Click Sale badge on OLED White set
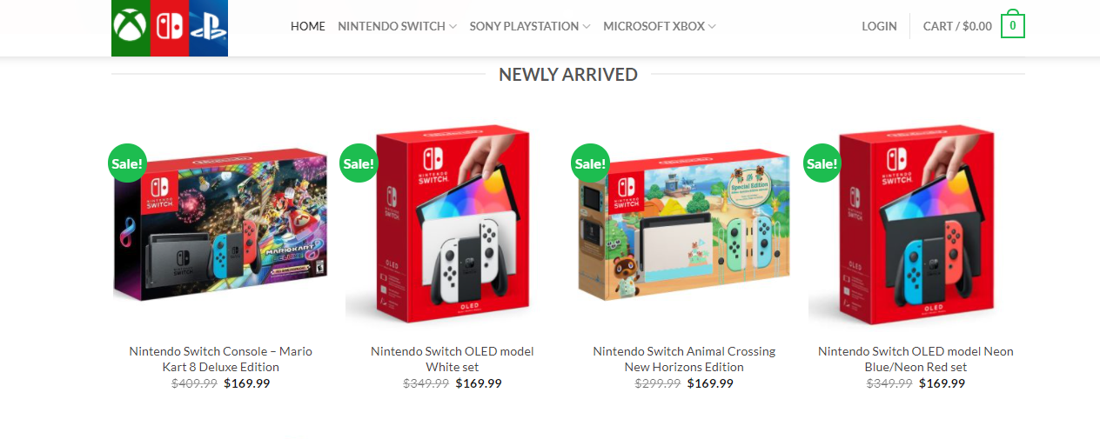 click(x=358, y=163)
